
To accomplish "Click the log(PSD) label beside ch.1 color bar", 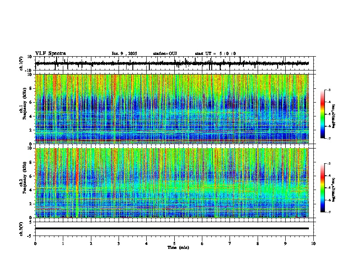I will 334,116.
